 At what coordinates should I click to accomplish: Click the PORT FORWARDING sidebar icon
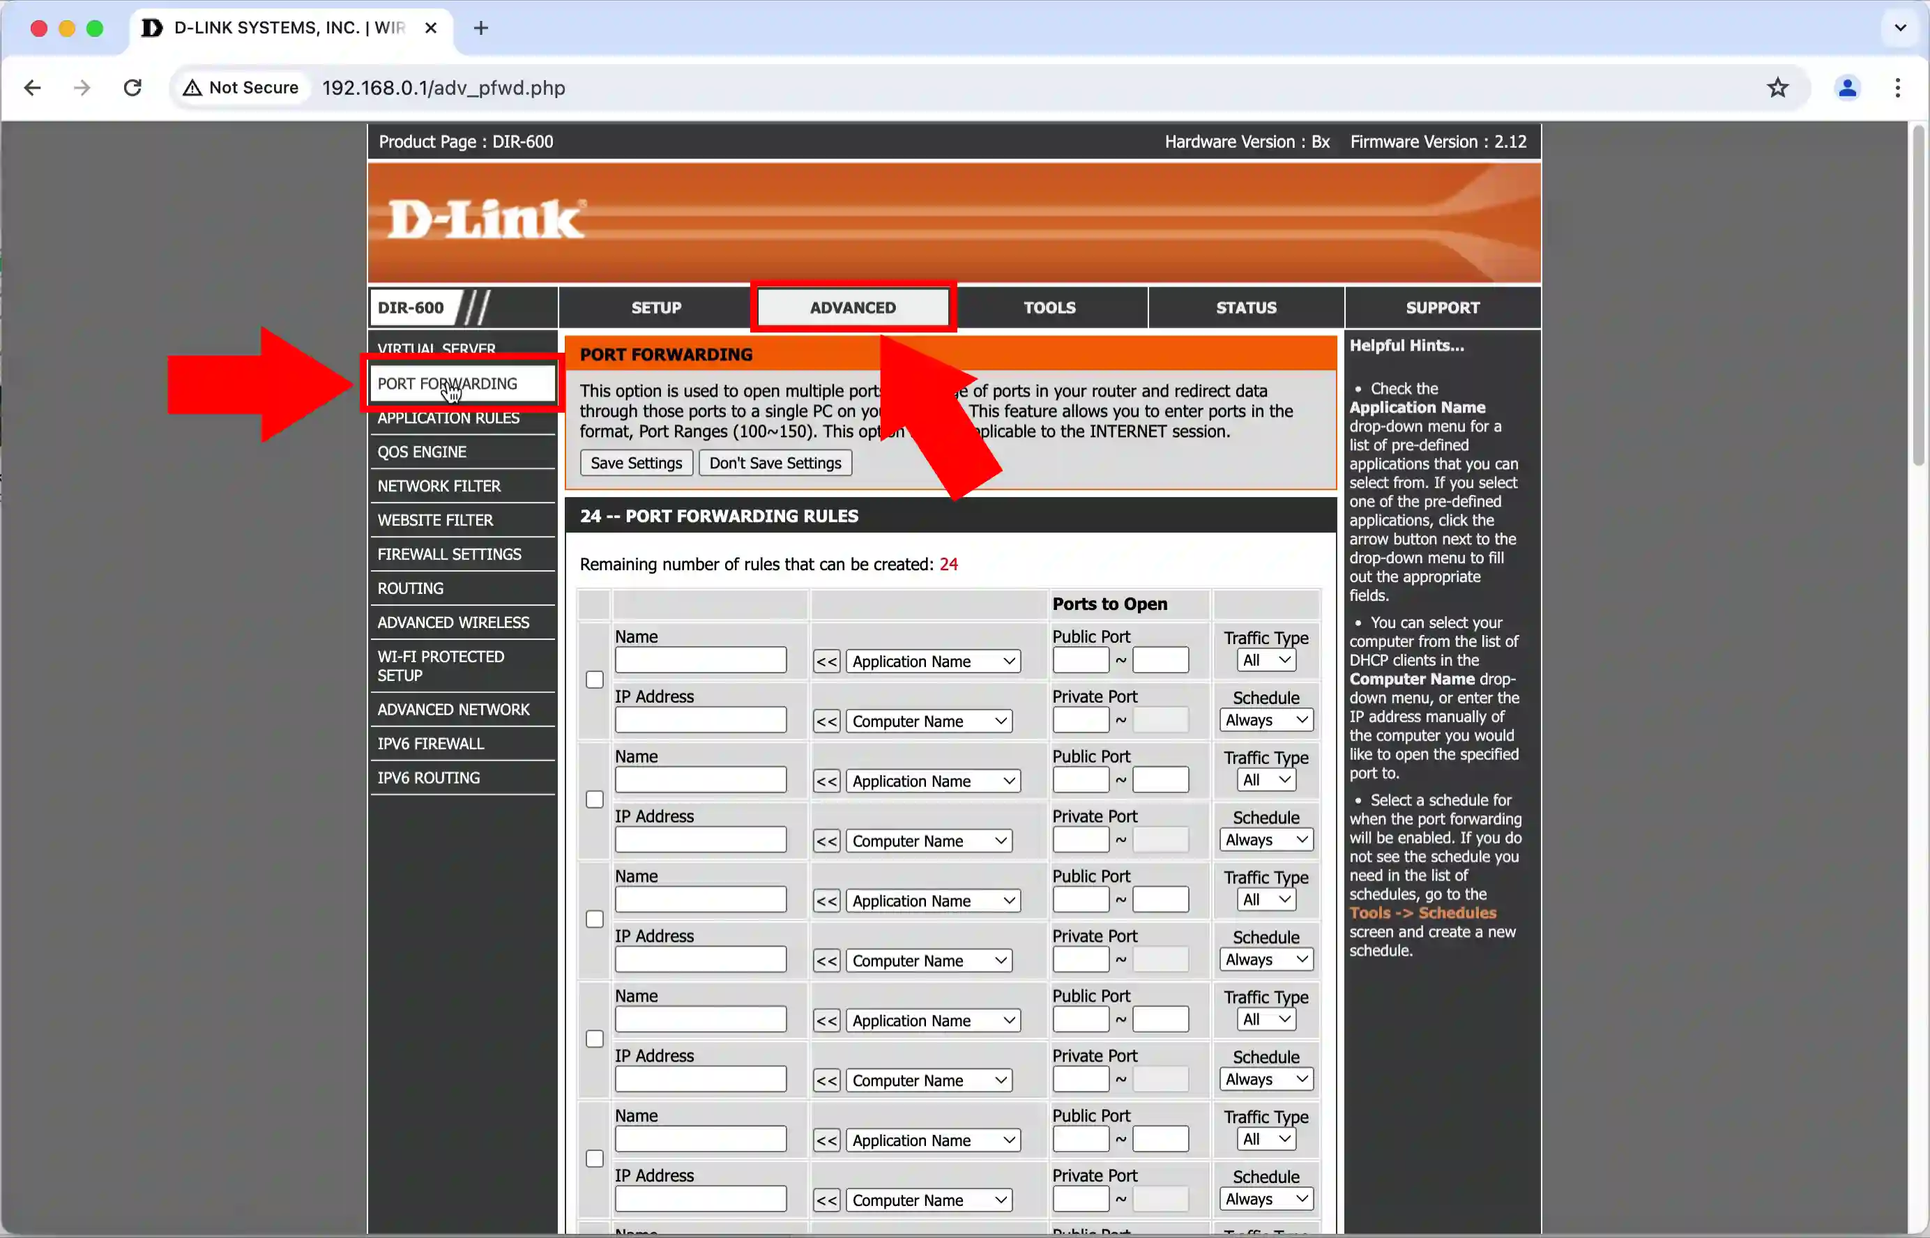[448, 383]
